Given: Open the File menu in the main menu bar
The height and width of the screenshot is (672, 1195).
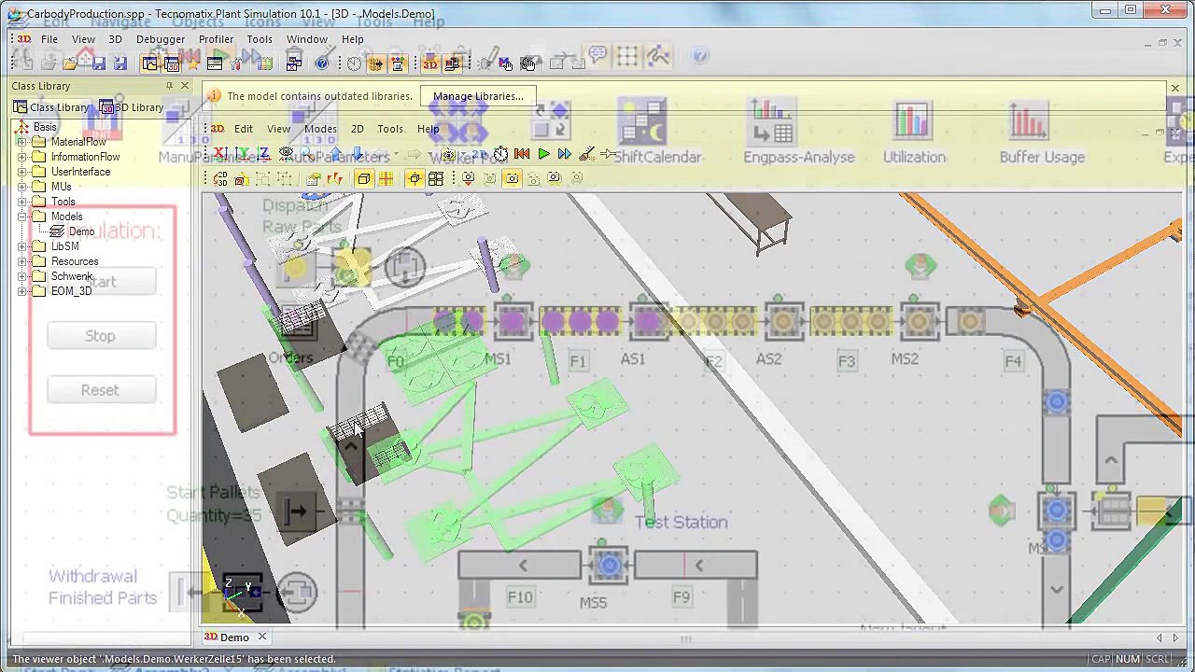Looking at the screenshot, I should pos(49,39).
